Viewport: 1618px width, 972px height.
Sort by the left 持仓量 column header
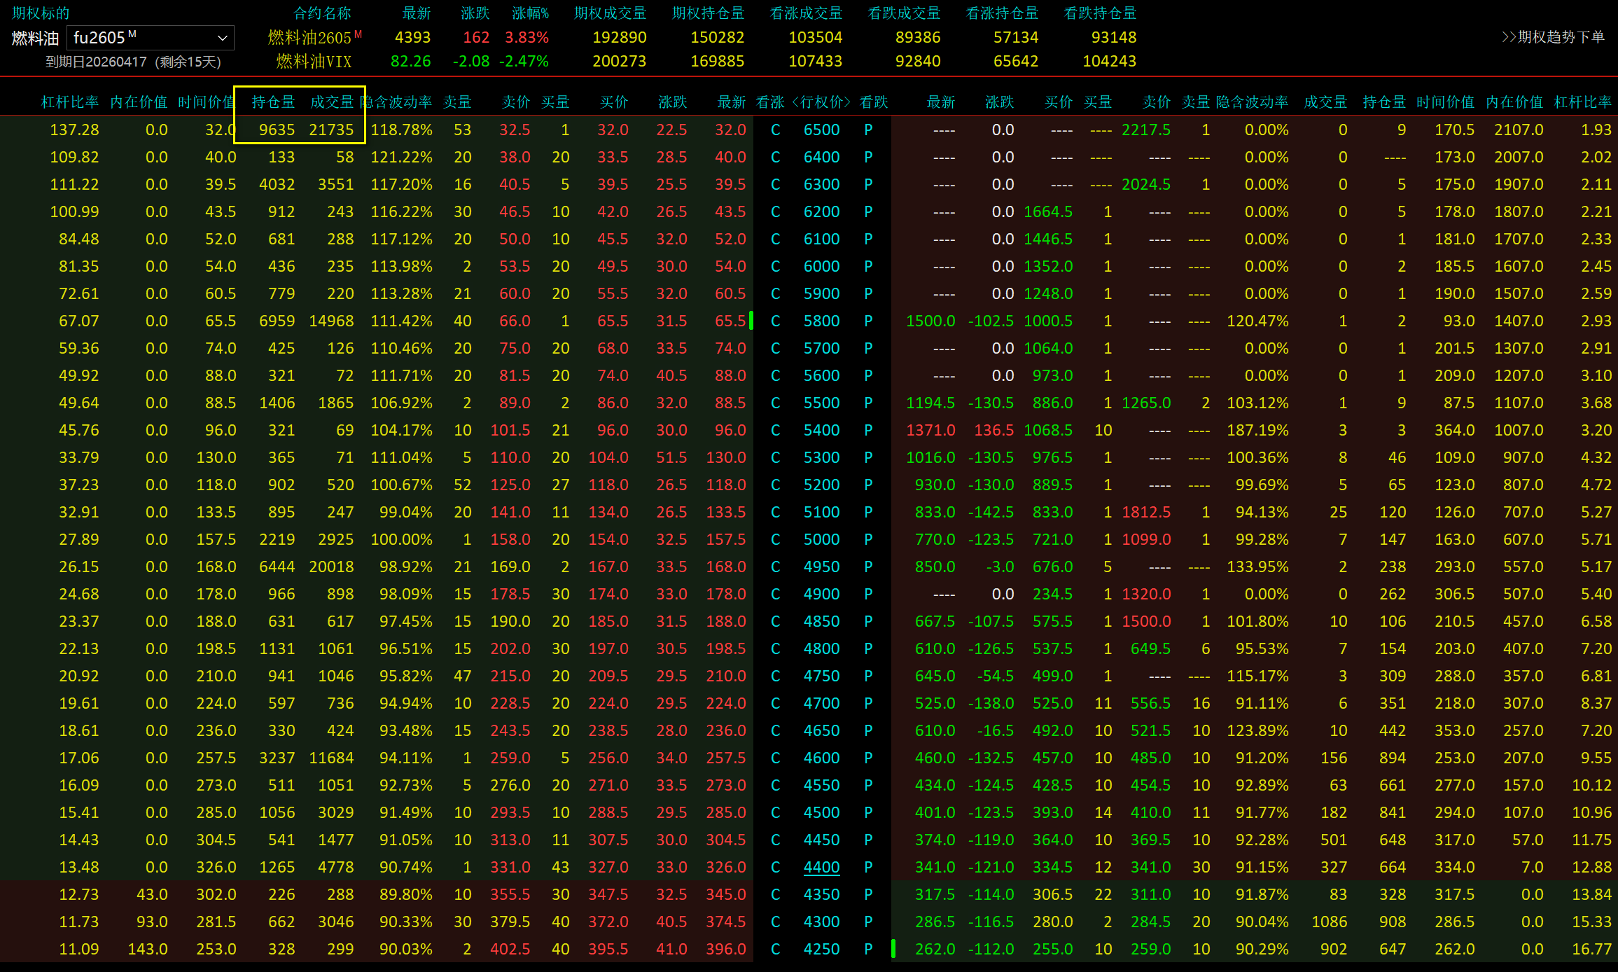tap(273, 102)
